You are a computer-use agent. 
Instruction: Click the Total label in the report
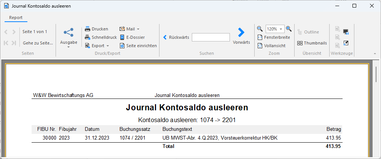(168, 146)
